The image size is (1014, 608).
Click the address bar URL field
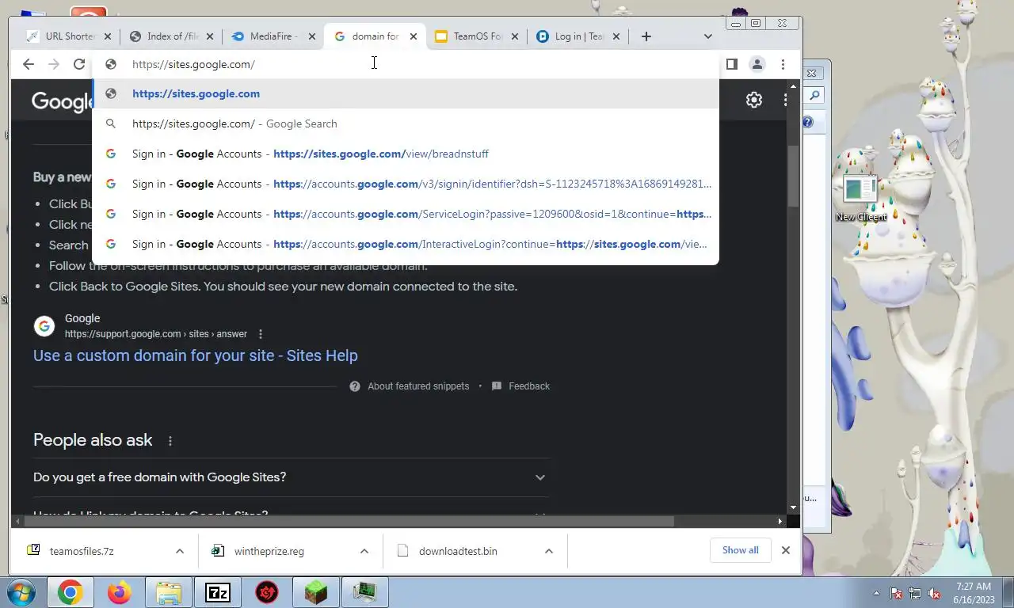coord(404,64)
